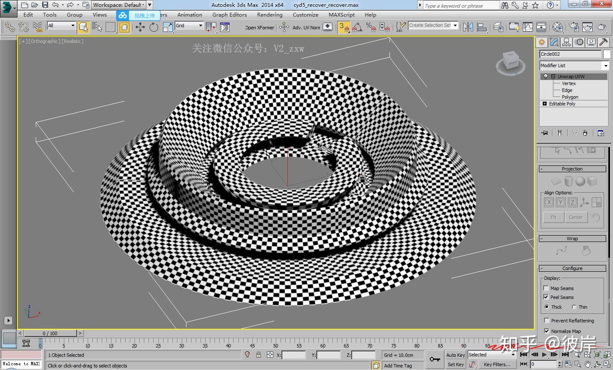This screenshot has width=613, height=370.
Task: Click the Mirror tool icon
Action: click(x=468, y=27)
